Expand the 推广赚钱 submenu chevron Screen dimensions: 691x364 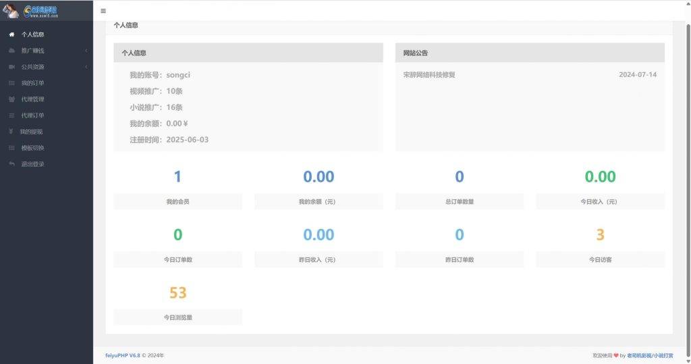(86, 51)
